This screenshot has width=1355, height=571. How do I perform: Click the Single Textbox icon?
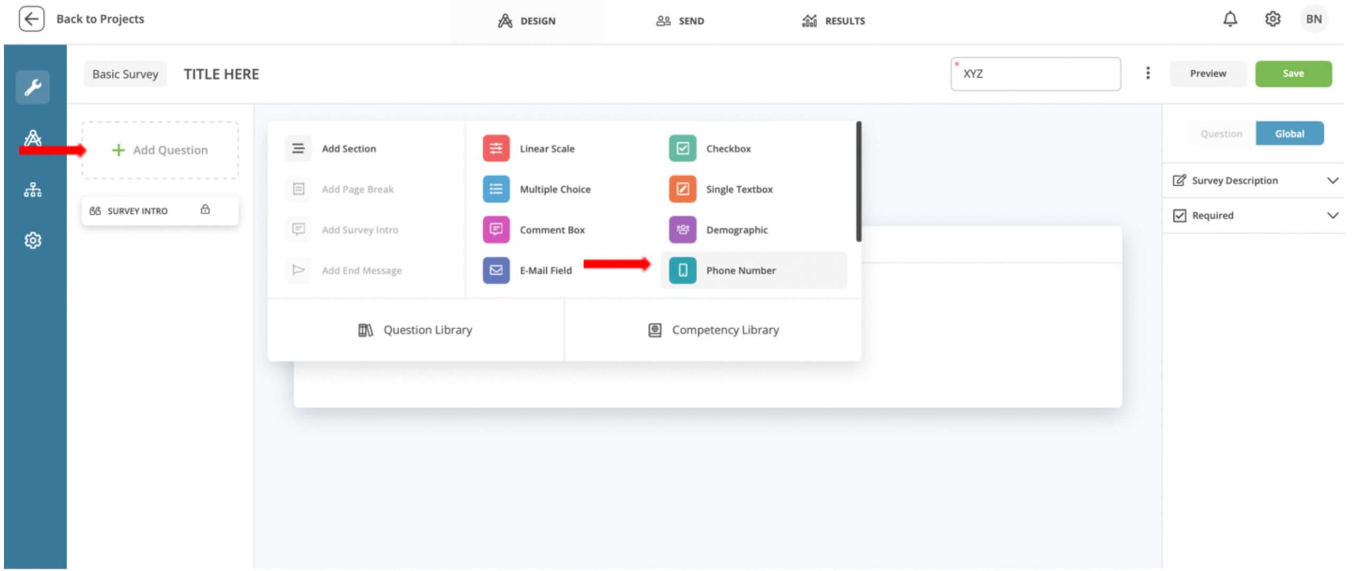(x=683, y=189)
